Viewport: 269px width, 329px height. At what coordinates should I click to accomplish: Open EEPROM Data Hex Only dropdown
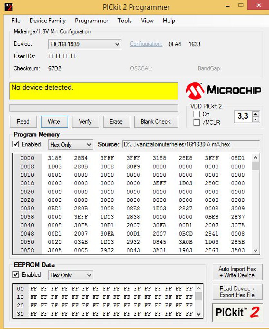point(71,275)
